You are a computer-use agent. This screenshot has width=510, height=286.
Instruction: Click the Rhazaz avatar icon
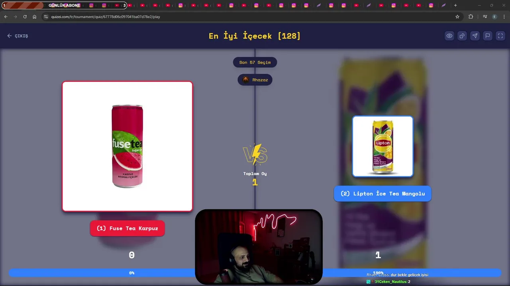(246, 80)
